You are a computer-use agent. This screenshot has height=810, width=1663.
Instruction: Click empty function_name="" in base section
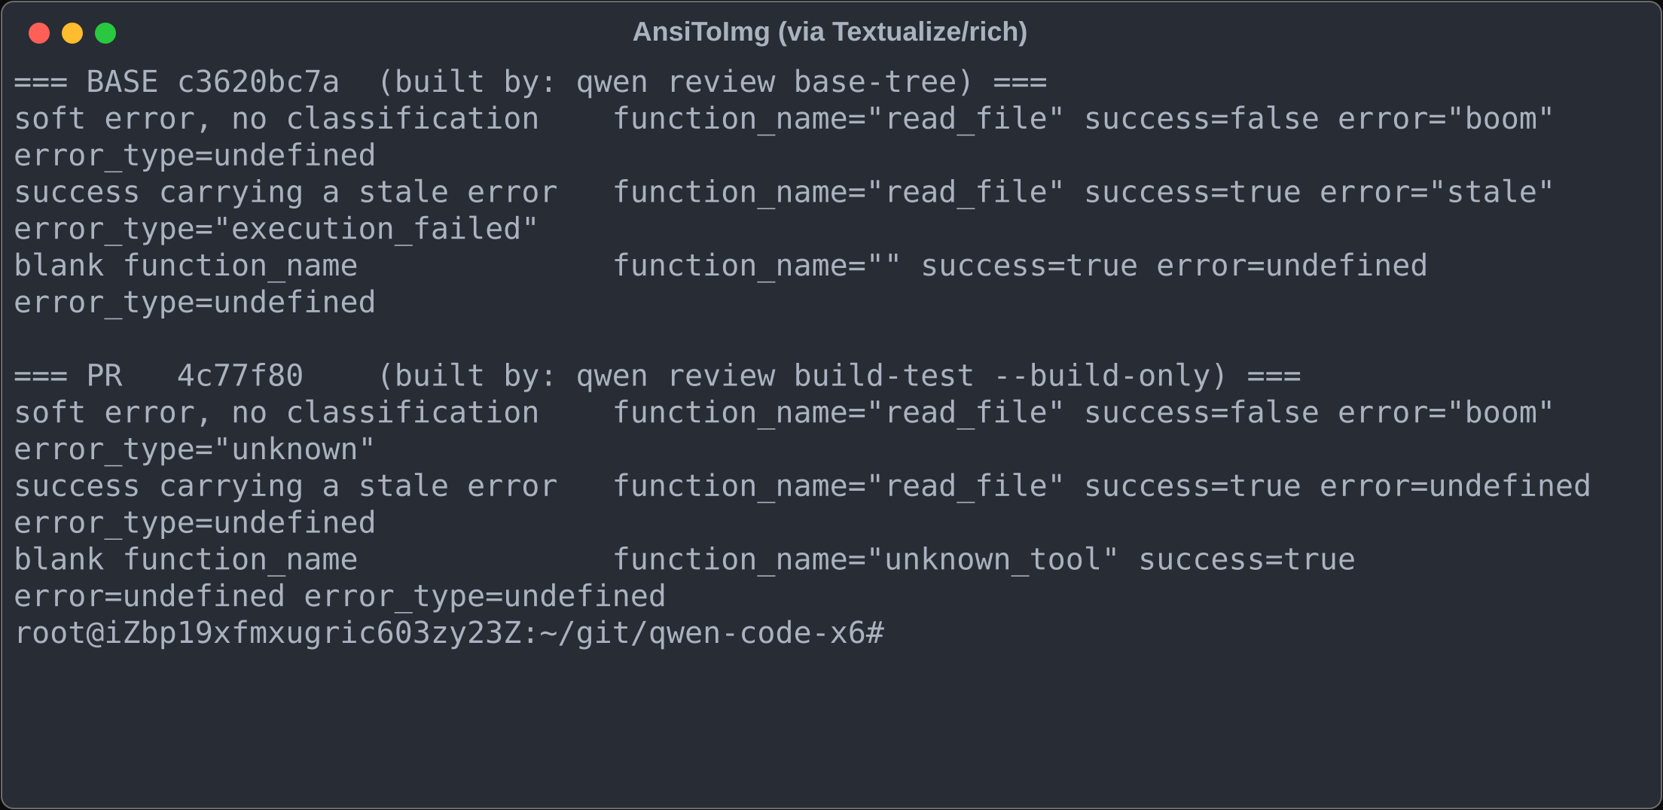pyautogui.click(x=757, y=266)
